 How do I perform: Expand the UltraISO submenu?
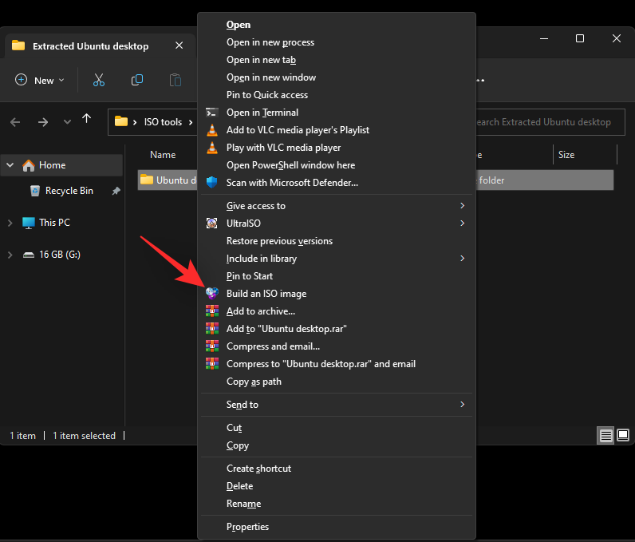tap(337, 224)
